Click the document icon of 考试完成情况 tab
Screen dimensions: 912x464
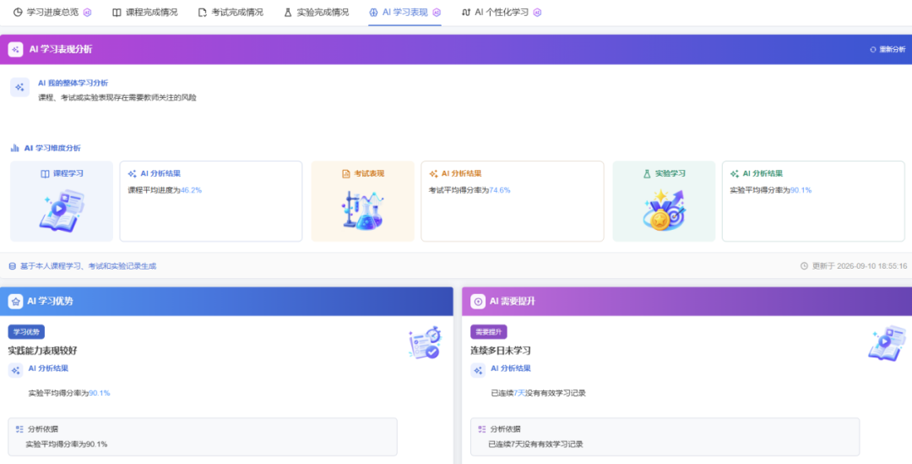203,12
